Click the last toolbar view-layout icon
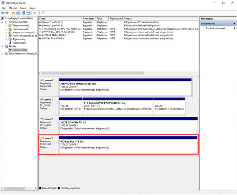The width and height of the screenshot is (237, 195). coord(43,13)
